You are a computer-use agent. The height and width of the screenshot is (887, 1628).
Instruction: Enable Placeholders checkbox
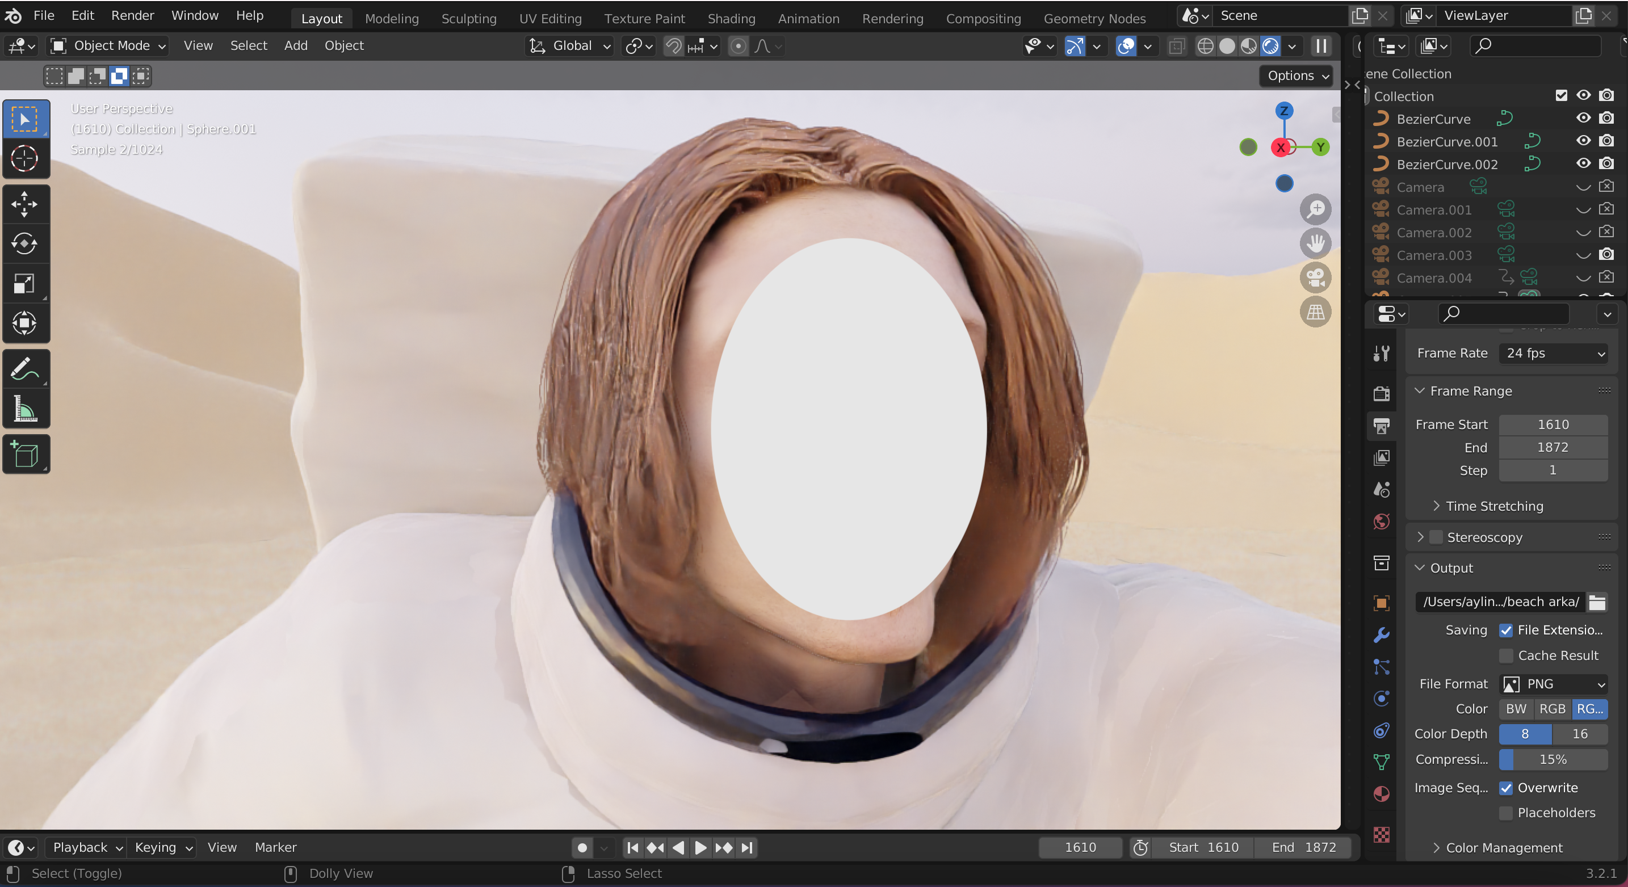[1506, 813]
